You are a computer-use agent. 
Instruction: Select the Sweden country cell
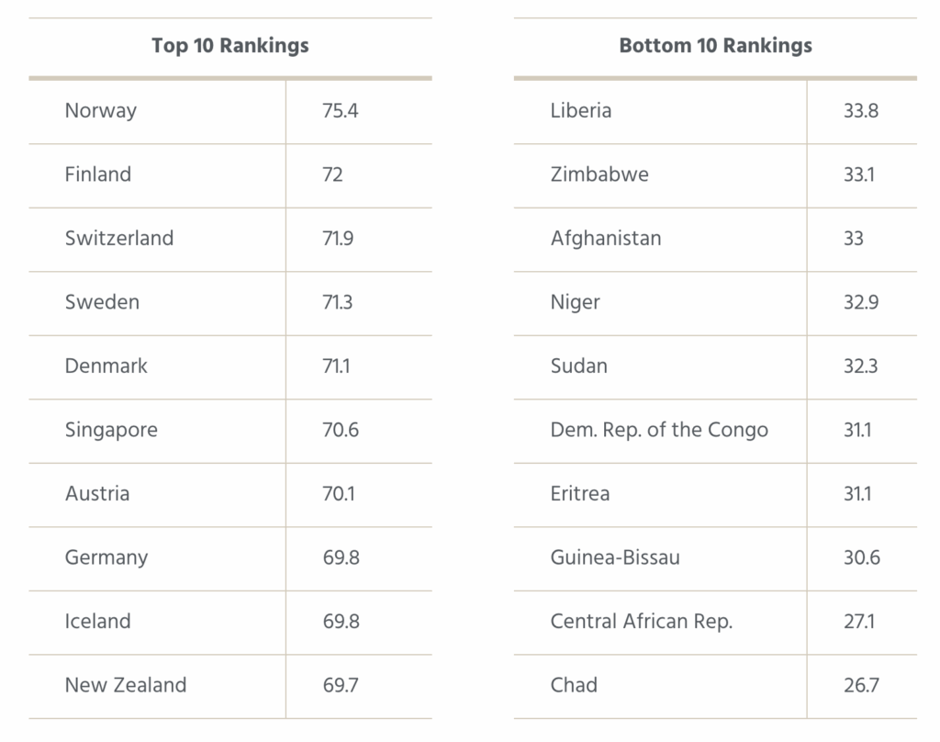pos(102,302)
